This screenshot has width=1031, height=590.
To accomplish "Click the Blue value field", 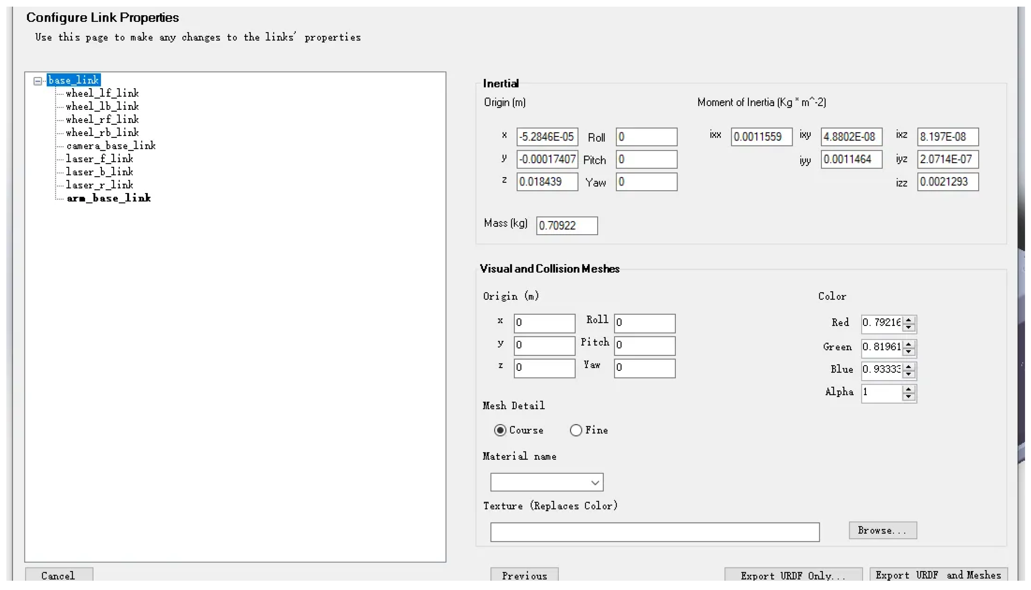I will click(882, 370).
